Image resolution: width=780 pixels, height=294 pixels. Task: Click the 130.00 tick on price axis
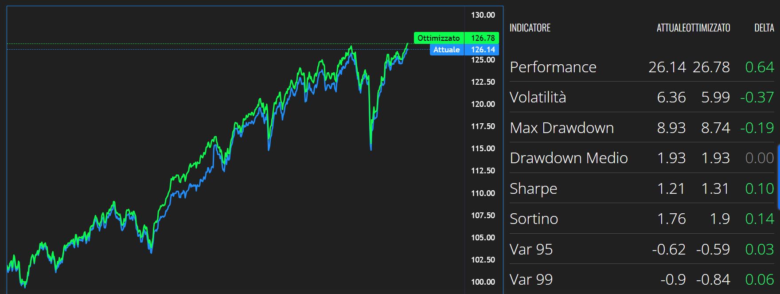tap(483, 15)
